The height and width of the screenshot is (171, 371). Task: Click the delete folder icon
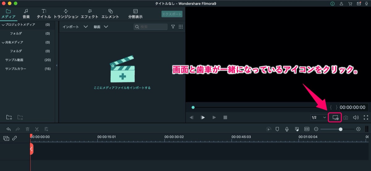20,117
